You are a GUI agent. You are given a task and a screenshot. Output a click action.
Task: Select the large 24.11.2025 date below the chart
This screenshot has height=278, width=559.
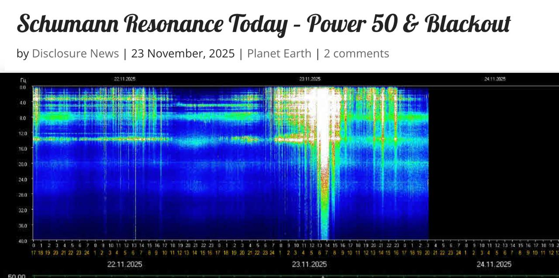click(494, 264)
